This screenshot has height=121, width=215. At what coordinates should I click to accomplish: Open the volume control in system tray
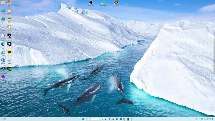204,119
